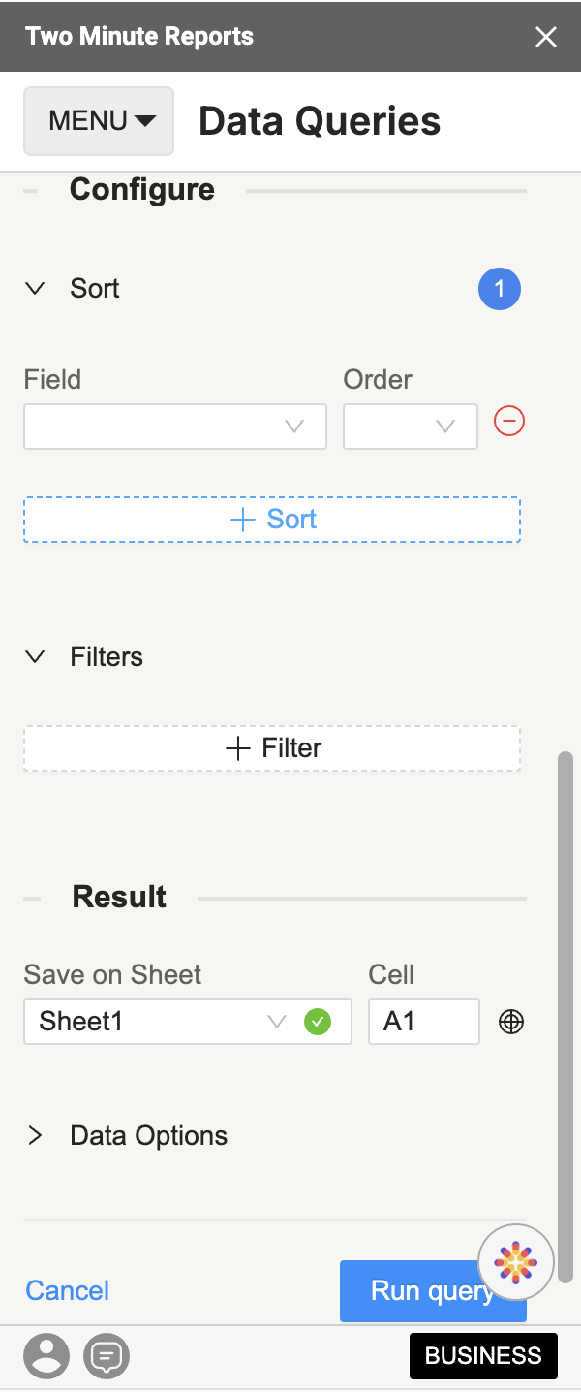Click the crosshair icon next to the Cell field

[511, 1021]
